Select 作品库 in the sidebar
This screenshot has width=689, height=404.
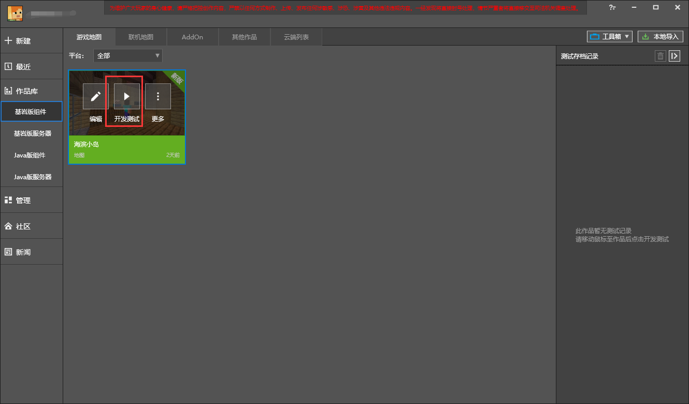point(31,91)
